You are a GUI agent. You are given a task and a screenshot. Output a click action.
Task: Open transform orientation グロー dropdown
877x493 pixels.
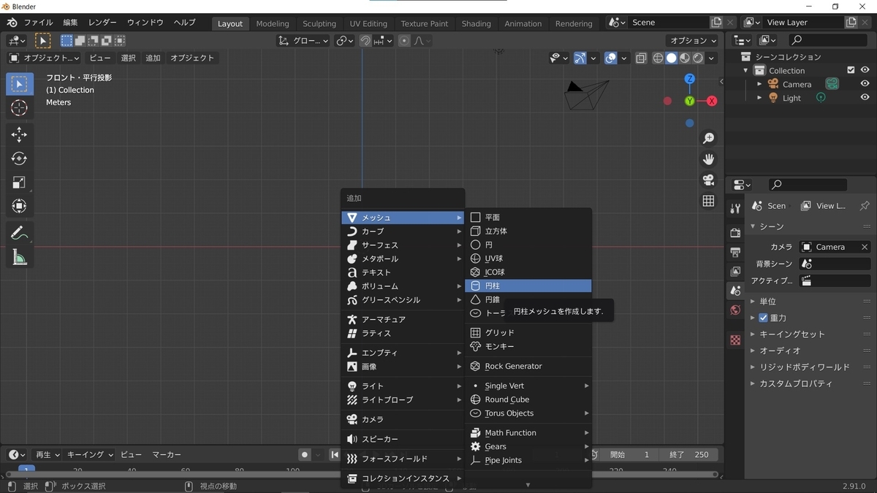pos(303,41)
